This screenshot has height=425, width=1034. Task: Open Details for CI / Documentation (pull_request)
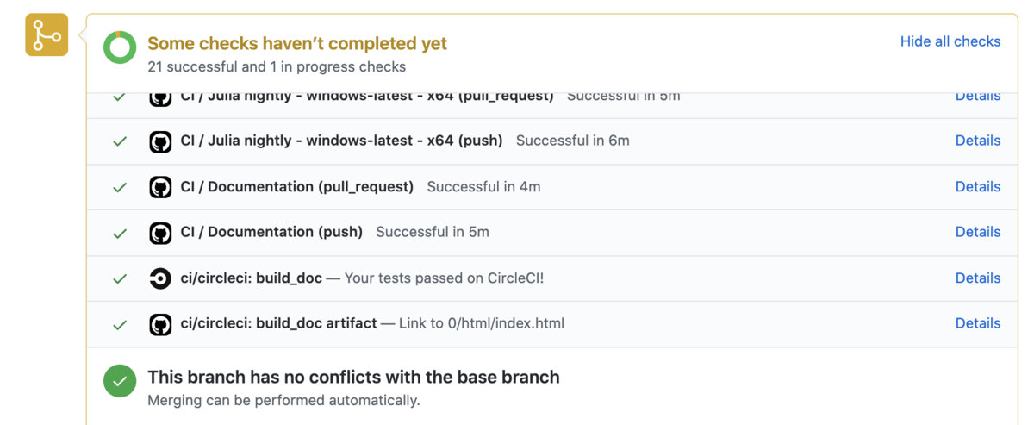978,186
